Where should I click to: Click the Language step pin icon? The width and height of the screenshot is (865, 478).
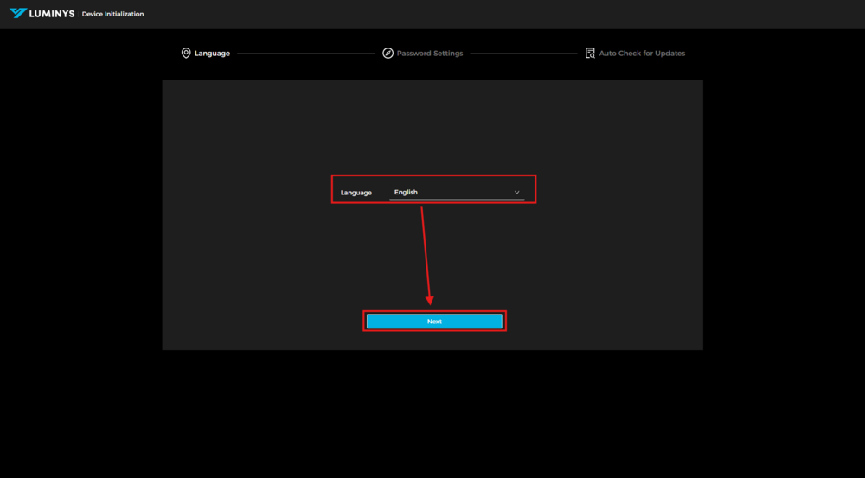(x=185, y=54)
